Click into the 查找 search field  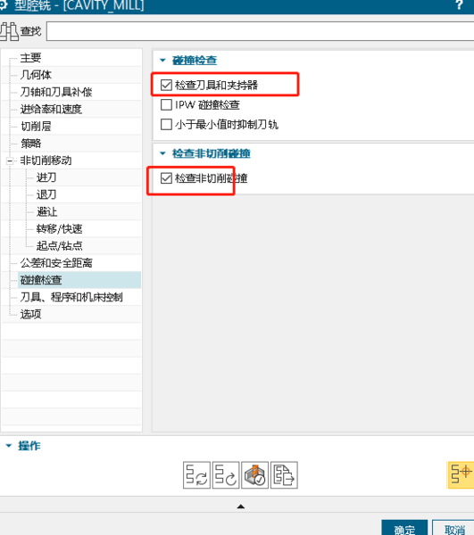[x=261, y=31]
